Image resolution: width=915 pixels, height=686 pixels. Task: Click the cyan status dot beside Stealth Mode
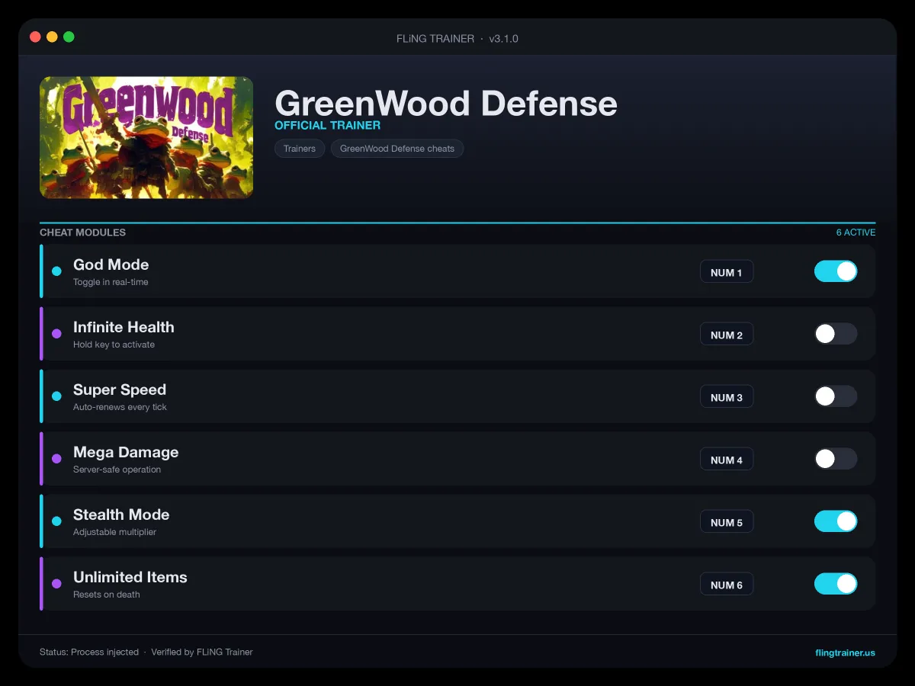point(56,521)
